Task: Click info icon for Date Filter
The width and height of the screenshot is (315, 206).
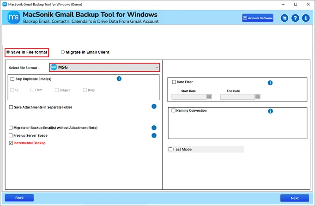Action: pos(270,83)
